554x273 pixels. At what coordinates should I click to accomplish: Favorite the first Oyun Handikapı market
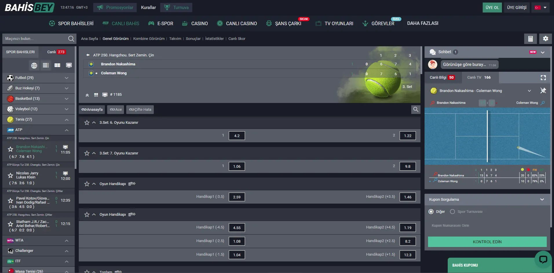87,184
